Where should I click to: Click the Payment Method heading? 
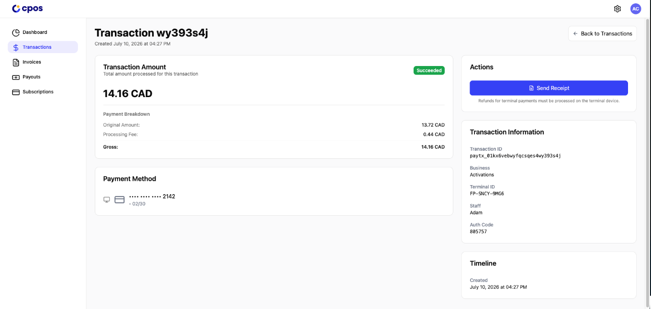[x=130, y=178]
